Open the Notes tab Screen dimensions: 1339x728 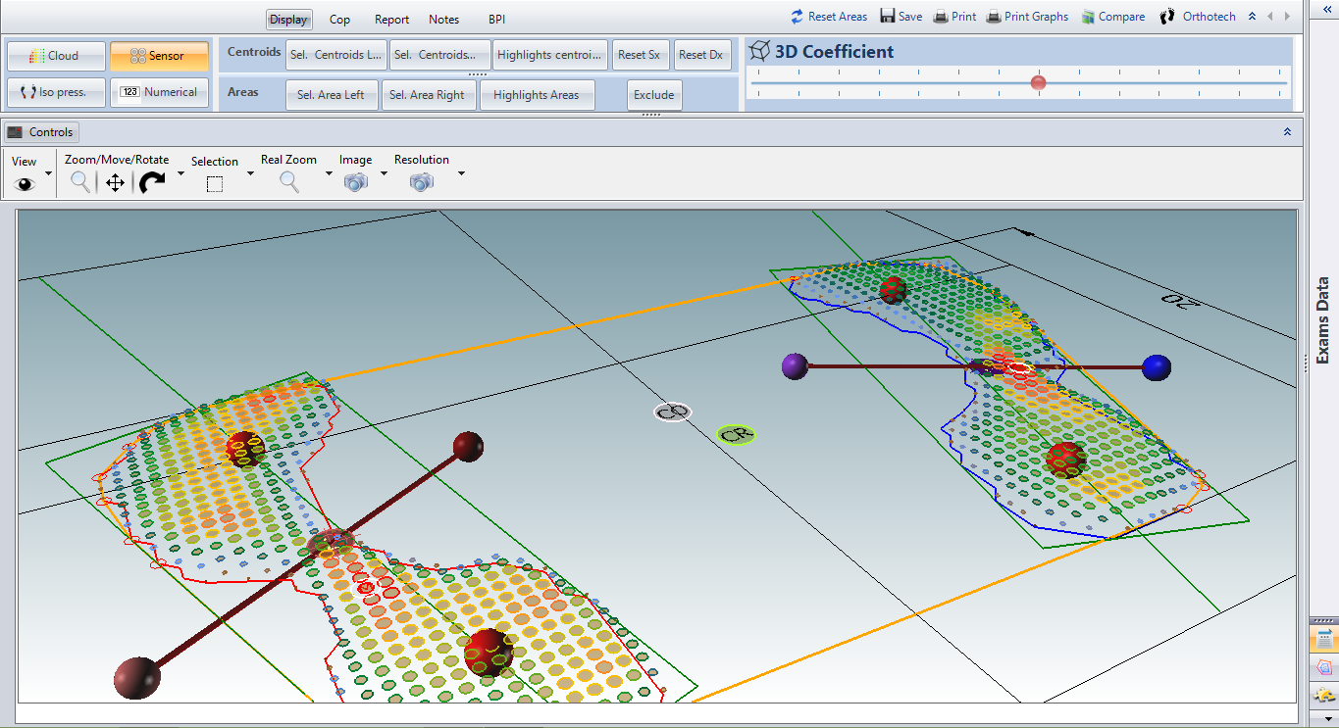444,19
